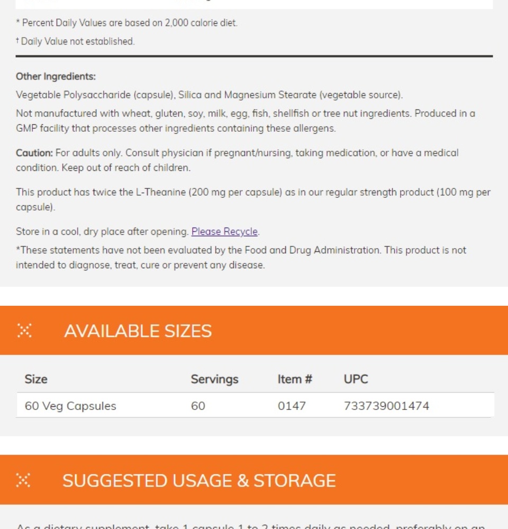
Task: Click the Suggested Usage & Storage section icon
Action: (x=23, y=480)
